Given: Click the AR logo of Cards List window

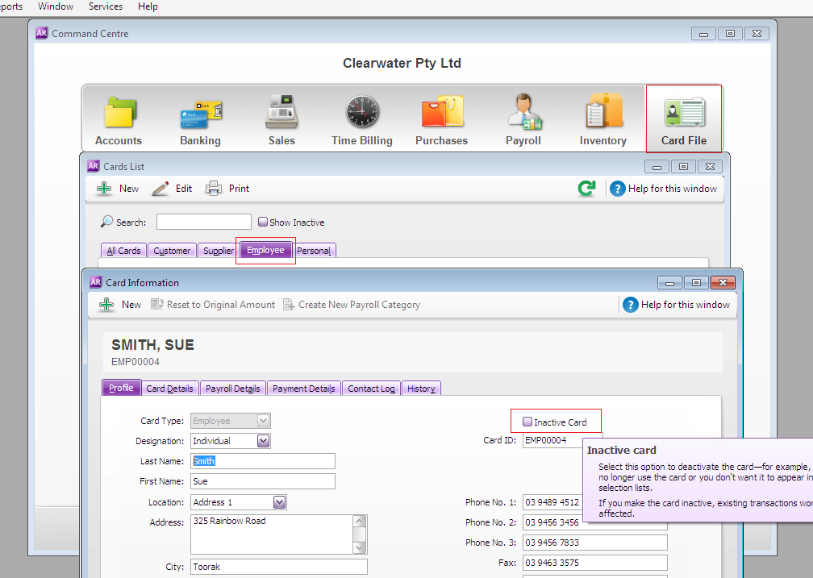Looking at the screenshot, I should click(x=94, y=166).
